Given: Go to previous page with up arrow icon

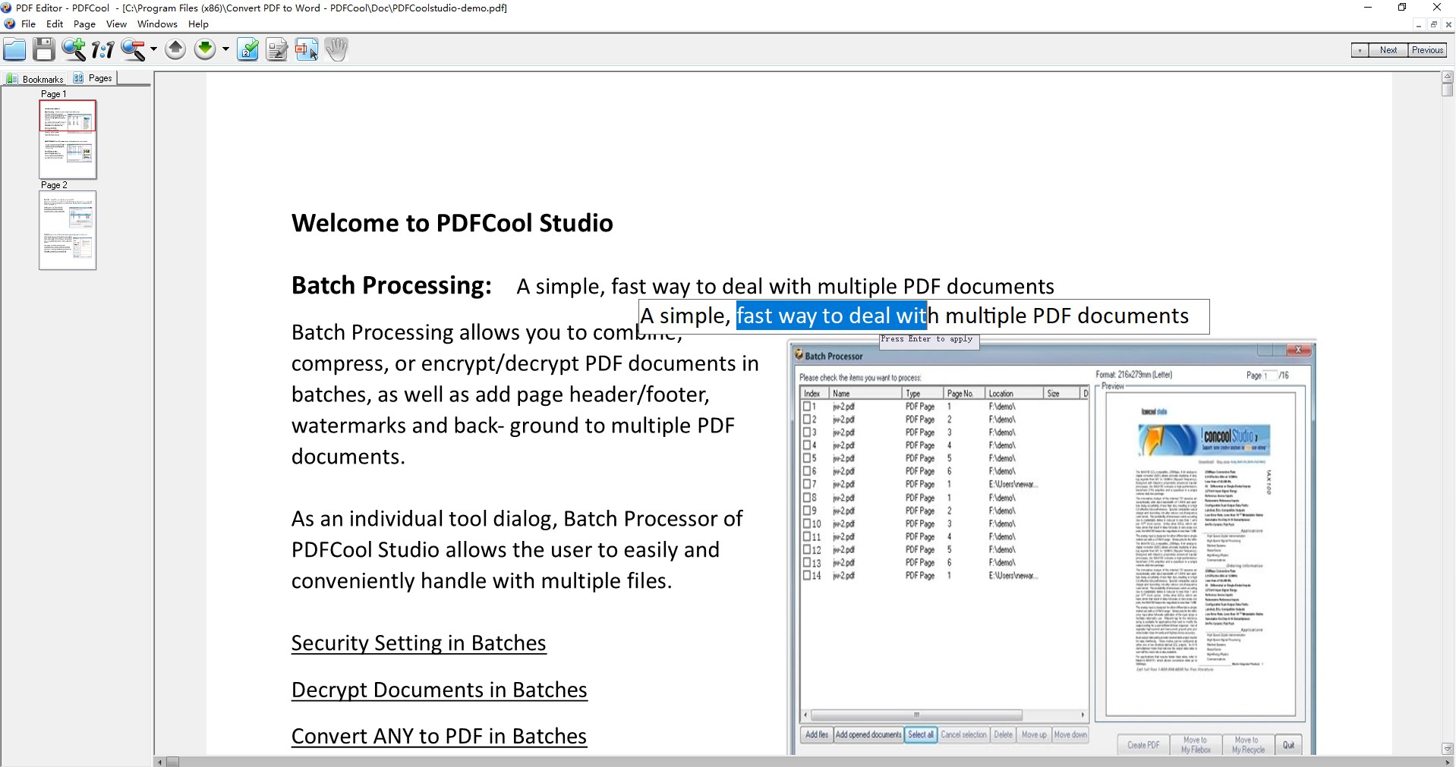Looking at the screenshot, I should (x=175, y=50).
